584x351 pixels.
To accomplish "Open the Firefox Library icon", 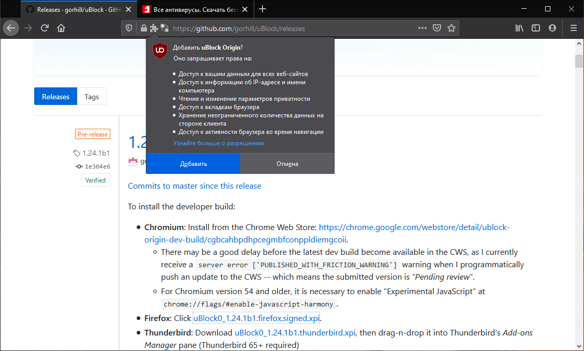I will tap(519, 28).
